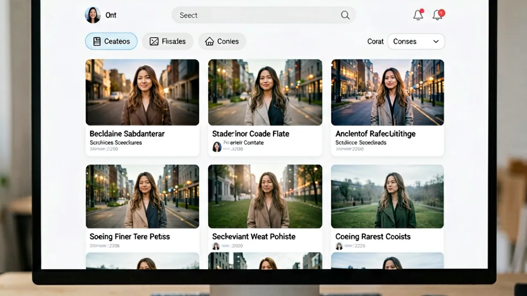Viewport: 527px width, 296px height.
Task: Open the profile avatar next to Ont
Action: 93,15
